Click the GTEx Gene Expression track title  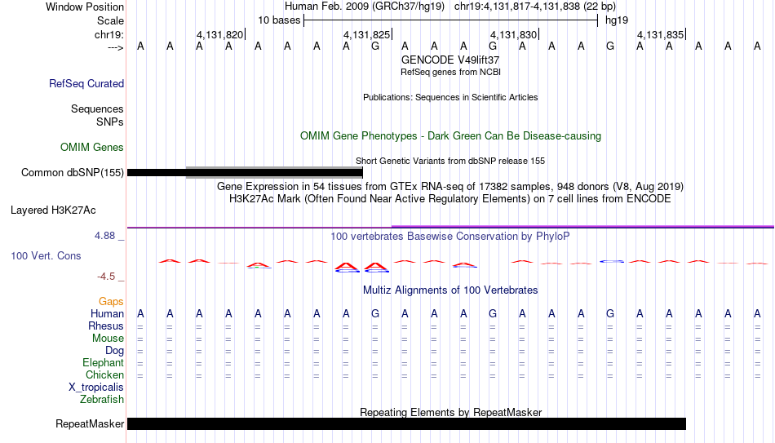(x=450, y=186)
